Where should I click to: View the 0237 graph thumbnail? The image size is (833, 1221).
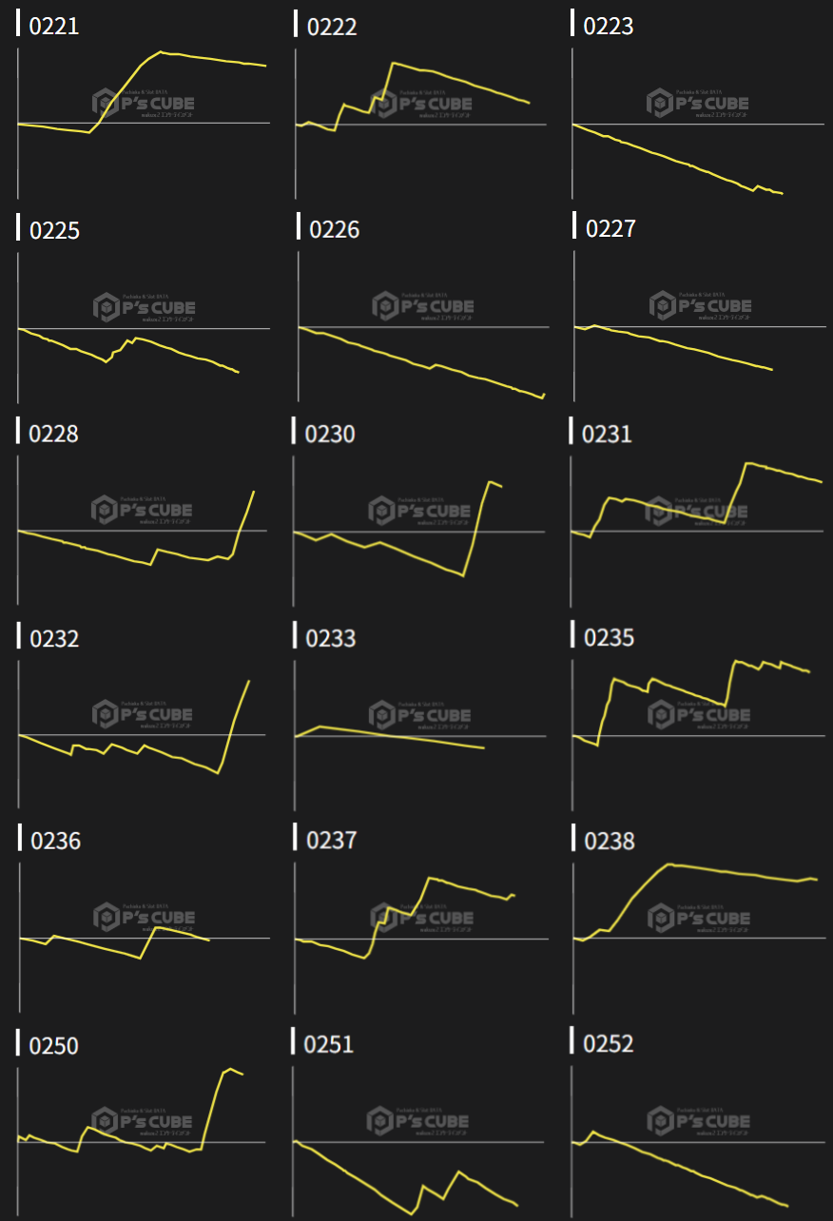[x=420, y=935]
